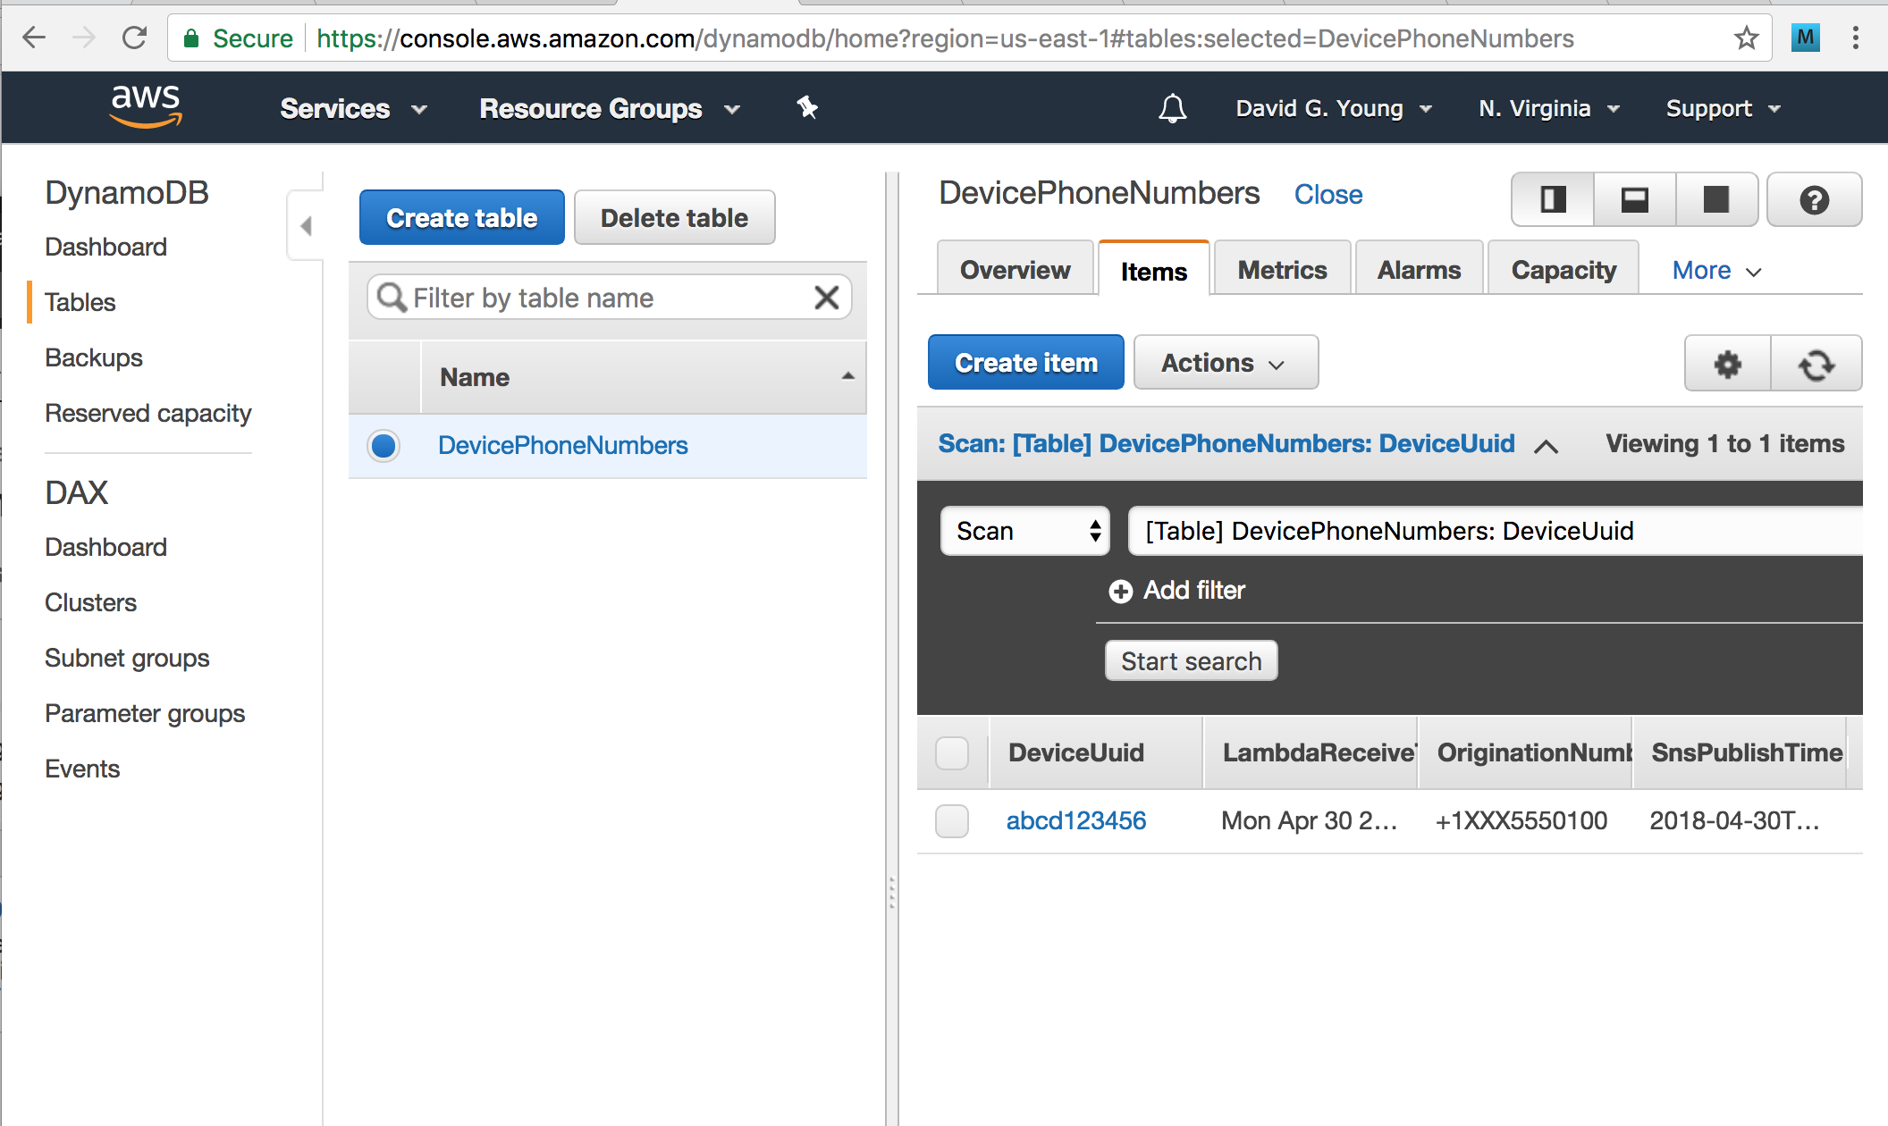
Task: Click the help question mark icon
Action: pos(1815,202)
